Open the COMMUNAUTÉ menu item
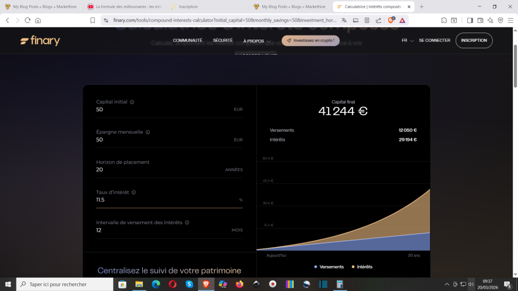This screenshot has width=518, height=291. coord(187,41)
